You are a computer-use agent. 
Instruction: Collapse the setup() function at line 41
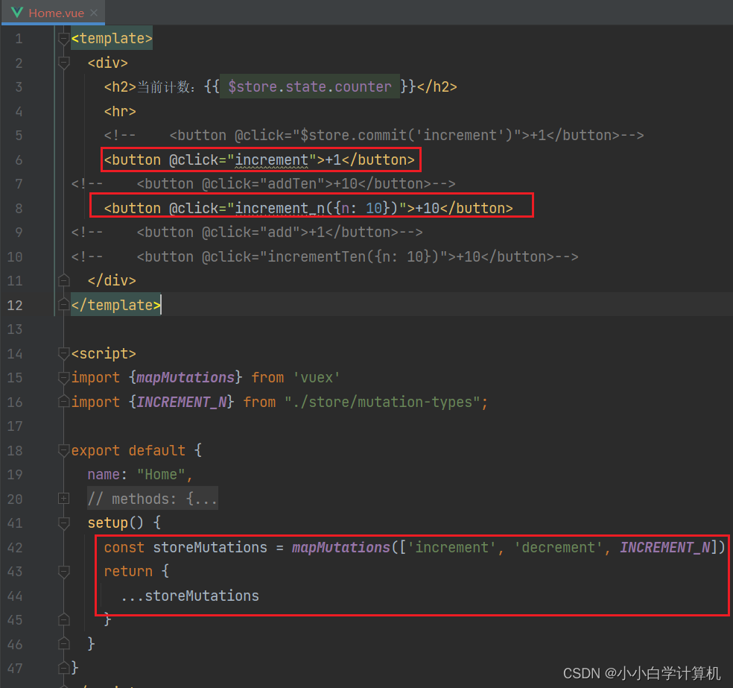pyautogui.click(x=64, y=523)
